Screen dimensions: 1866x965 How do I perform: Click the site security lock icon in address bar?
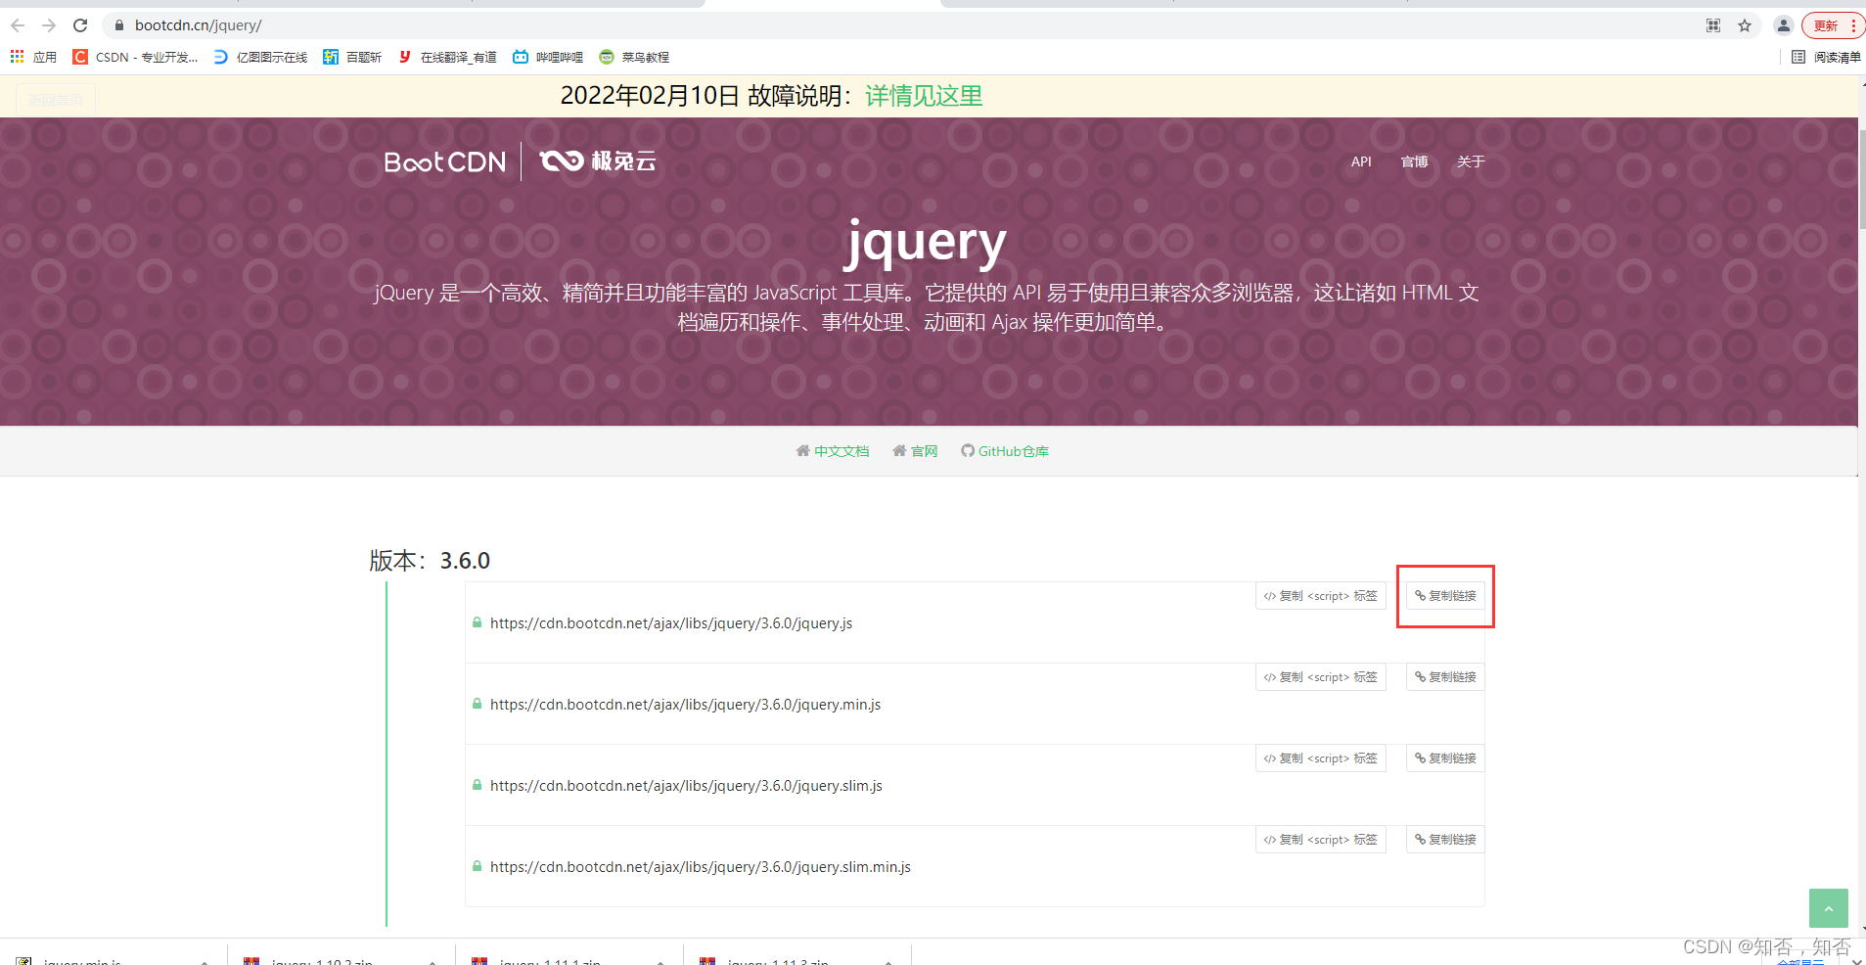[119, 25]
